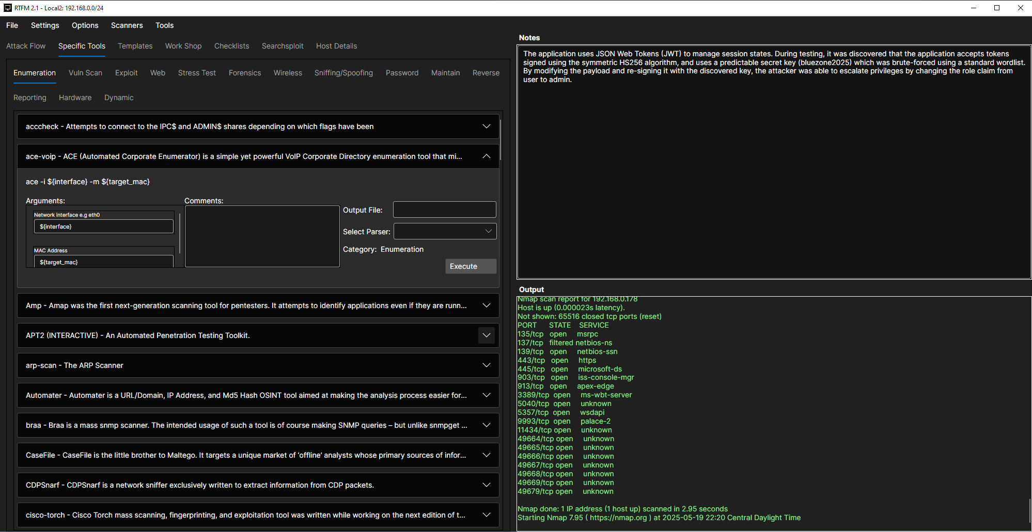
Task: Collapse the ace-voip tool panel
Action: 486,156
